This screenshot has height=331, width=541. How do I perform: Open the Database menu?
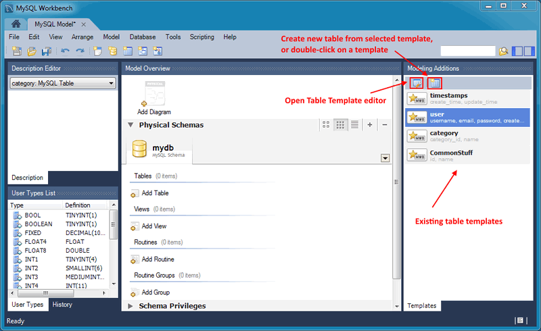coord(143,37)
